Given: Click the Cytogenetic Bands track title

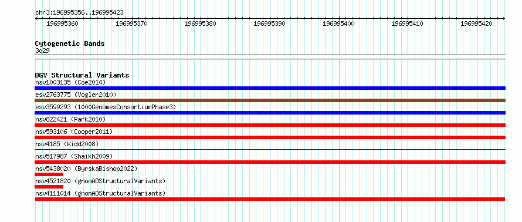Looking at the screenshot, I should coord(70,43).
